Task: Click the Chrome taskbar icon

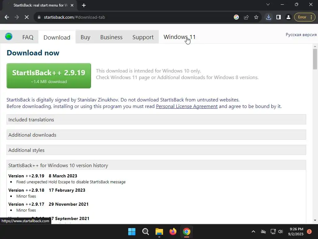Action: click(x=187, y=232)
